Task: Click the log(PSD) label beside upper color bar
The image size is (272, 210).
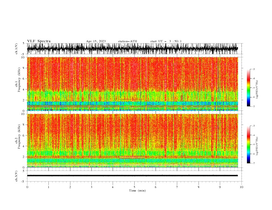Action: [x=257, y=90]
